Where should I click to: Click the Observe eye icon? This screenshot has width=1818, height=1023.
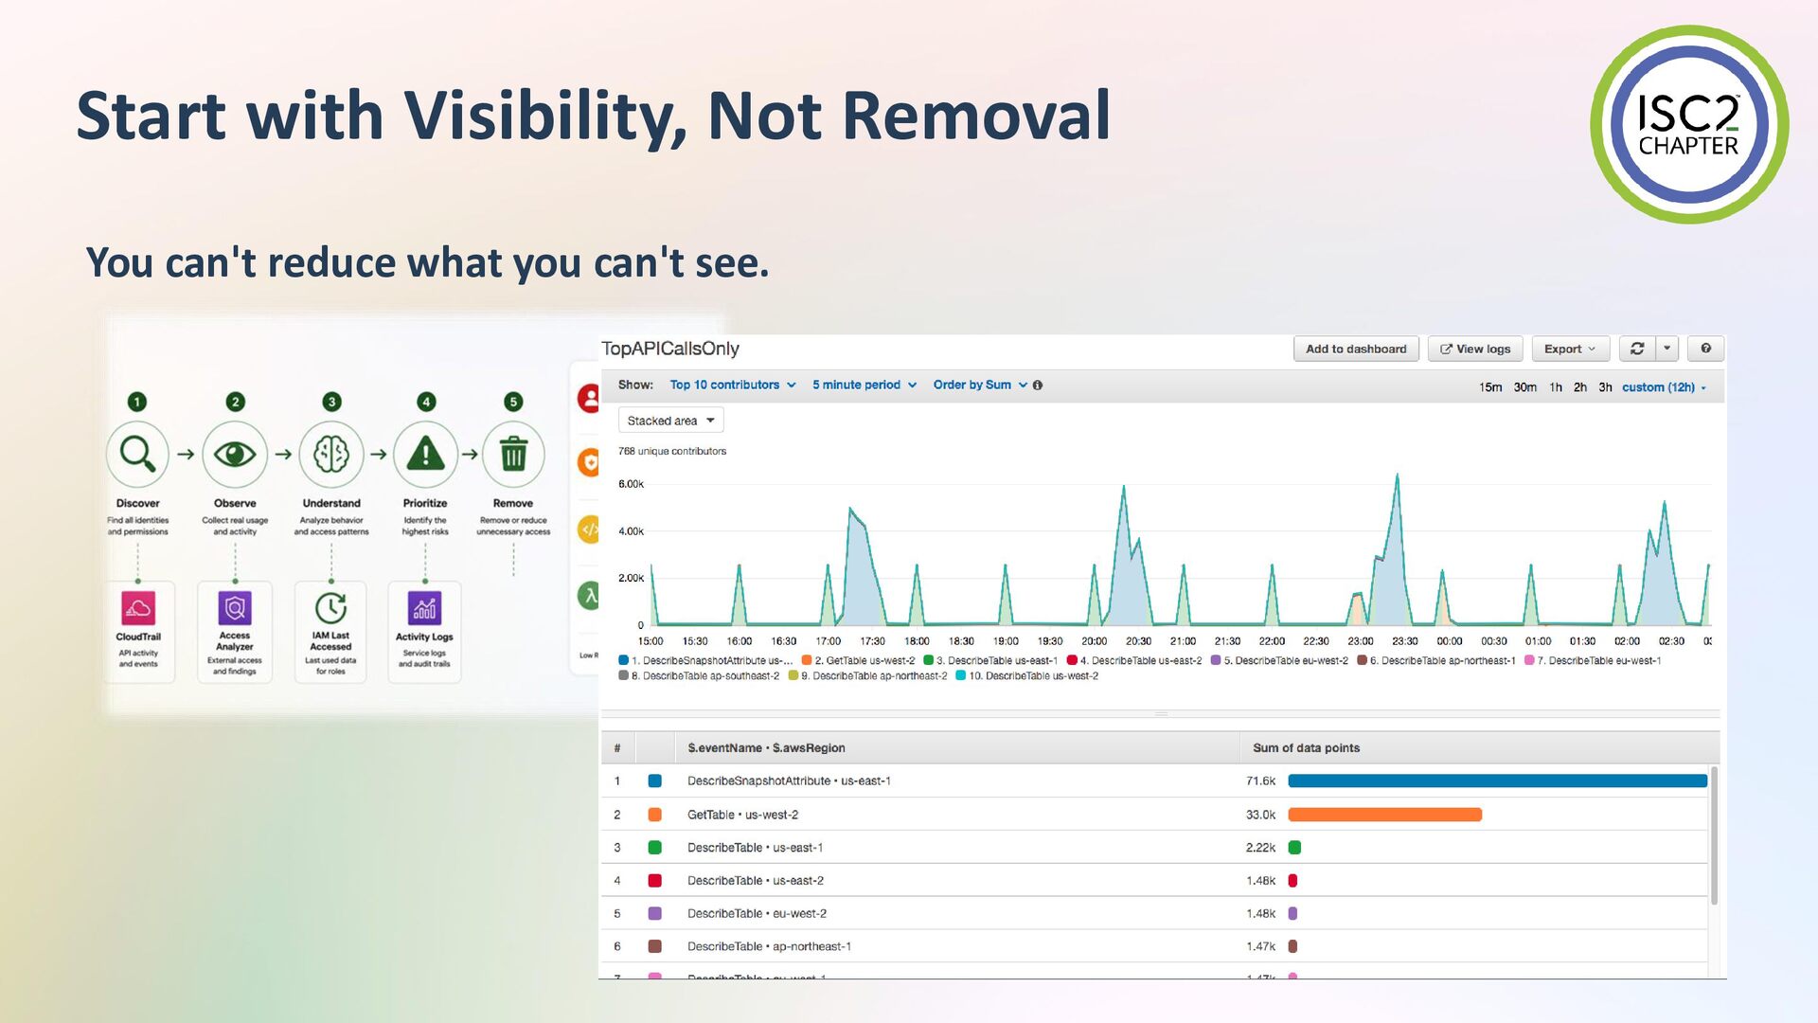(235, 454)
